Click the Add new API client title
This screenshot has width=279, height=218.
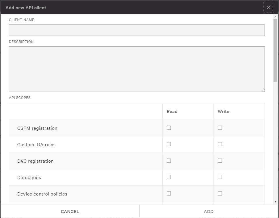click(x=26, y=8)
